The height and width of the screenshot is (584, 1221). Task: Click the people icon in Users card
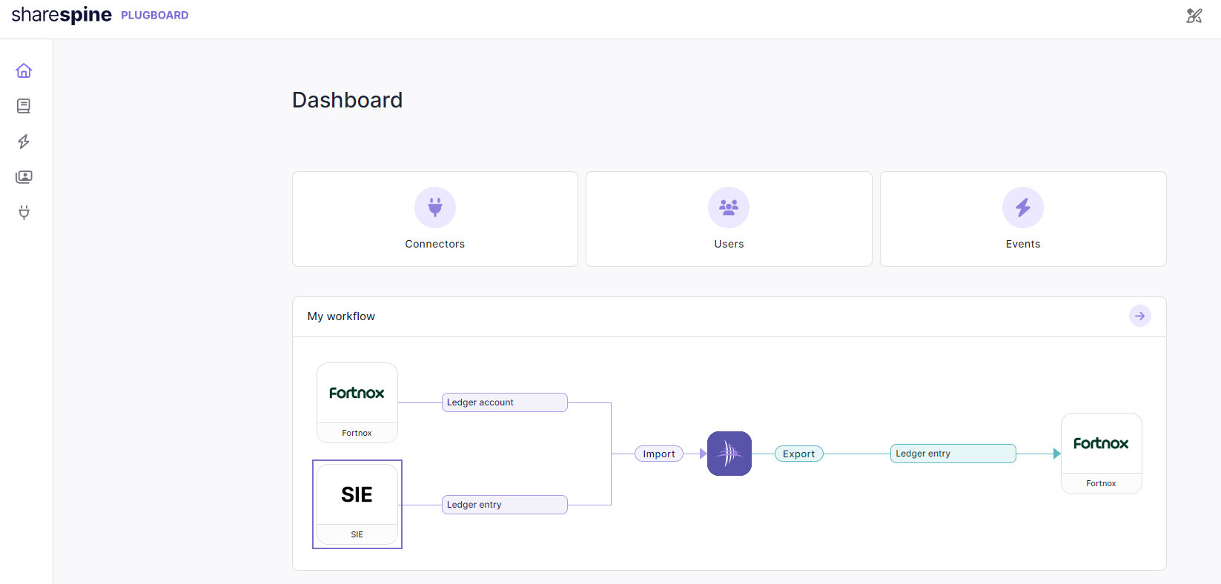pyautogui.click(x=729, y=208)
